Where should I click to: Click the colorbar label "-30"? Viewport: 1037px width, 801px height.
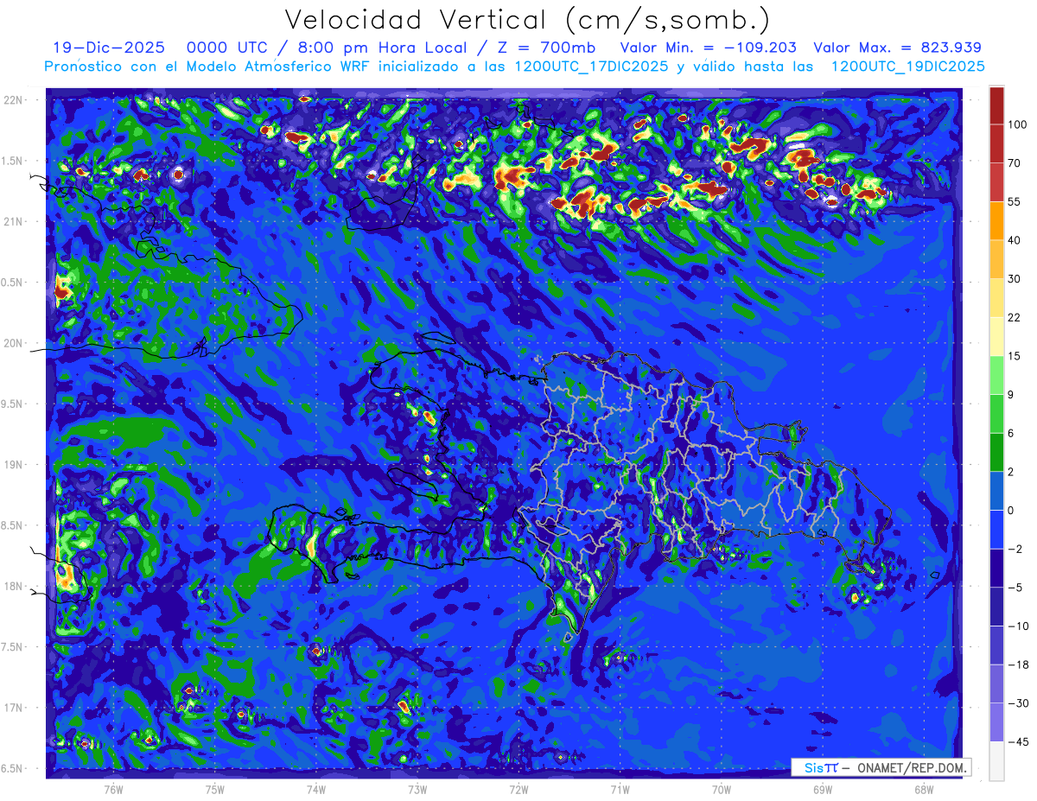pyautogui.click(x=1017, y=703)
